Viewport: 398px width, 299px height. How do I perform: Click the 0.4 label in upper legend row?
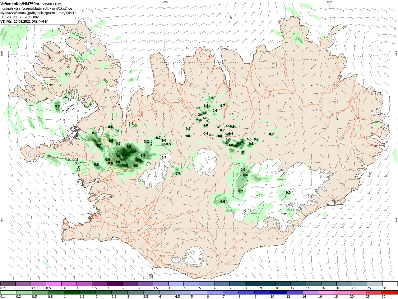33,288
